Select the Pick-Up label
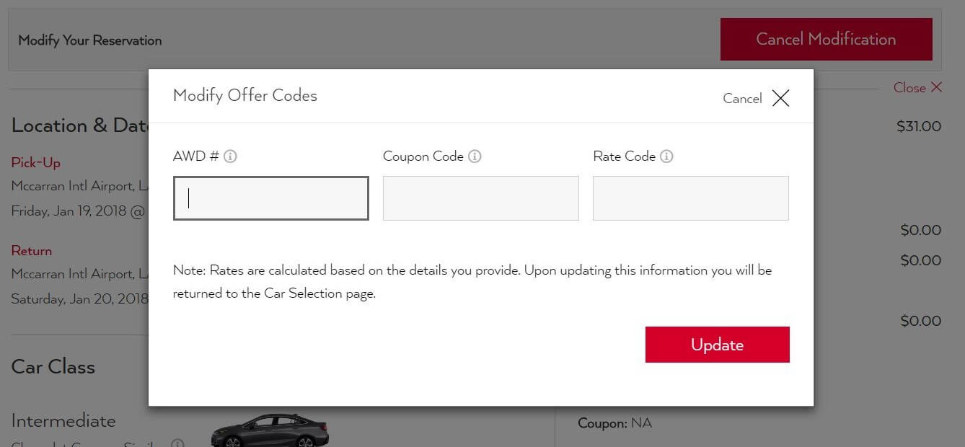 (35, 162)
